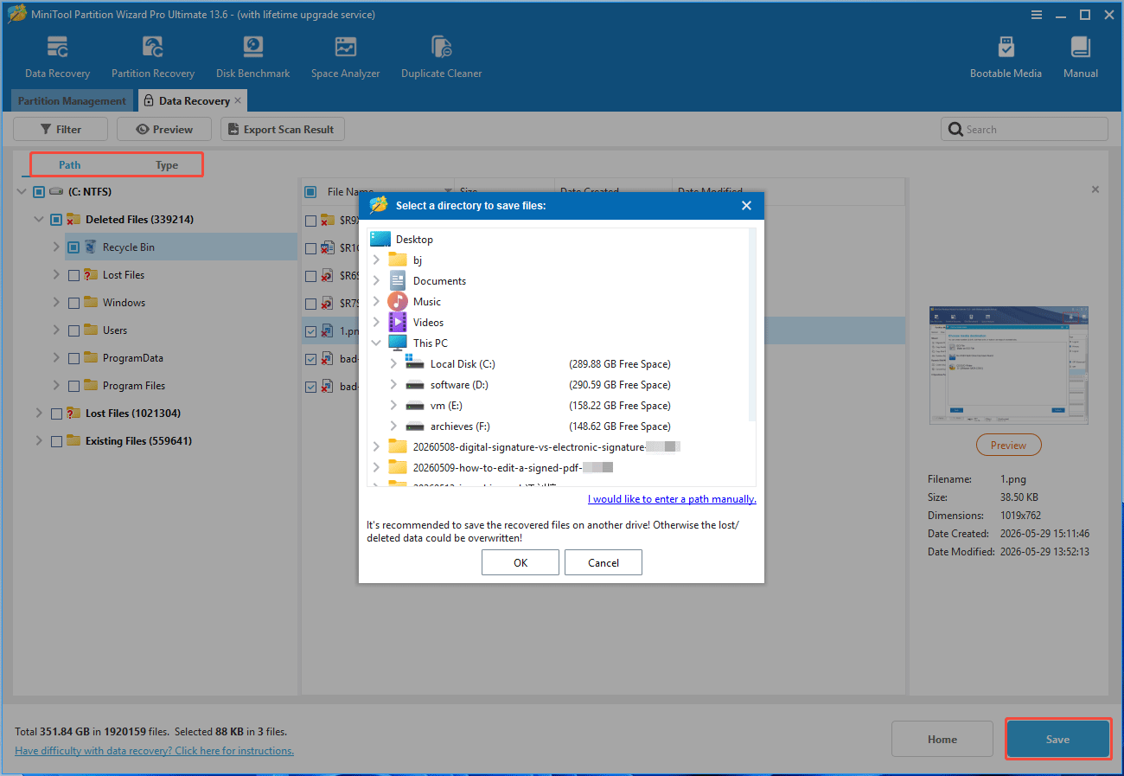Launch the Disk Benchmark tool icon
1124x776 pixels.
[252, 48]
